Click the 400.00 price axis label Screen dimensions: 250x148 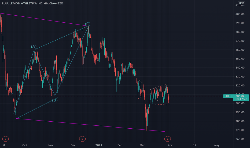(240, 14)
